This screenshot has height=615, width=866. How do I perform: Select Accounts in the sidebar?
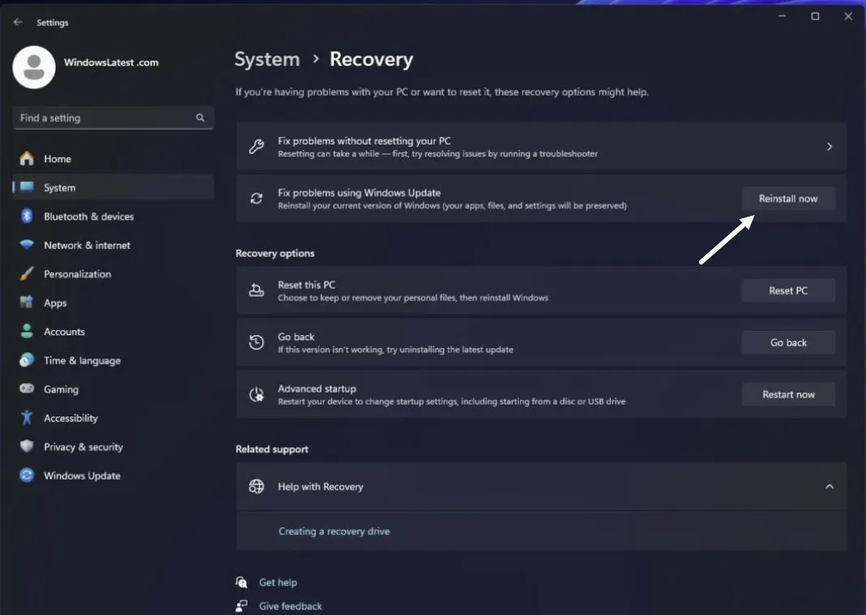(x=113, y=331)
